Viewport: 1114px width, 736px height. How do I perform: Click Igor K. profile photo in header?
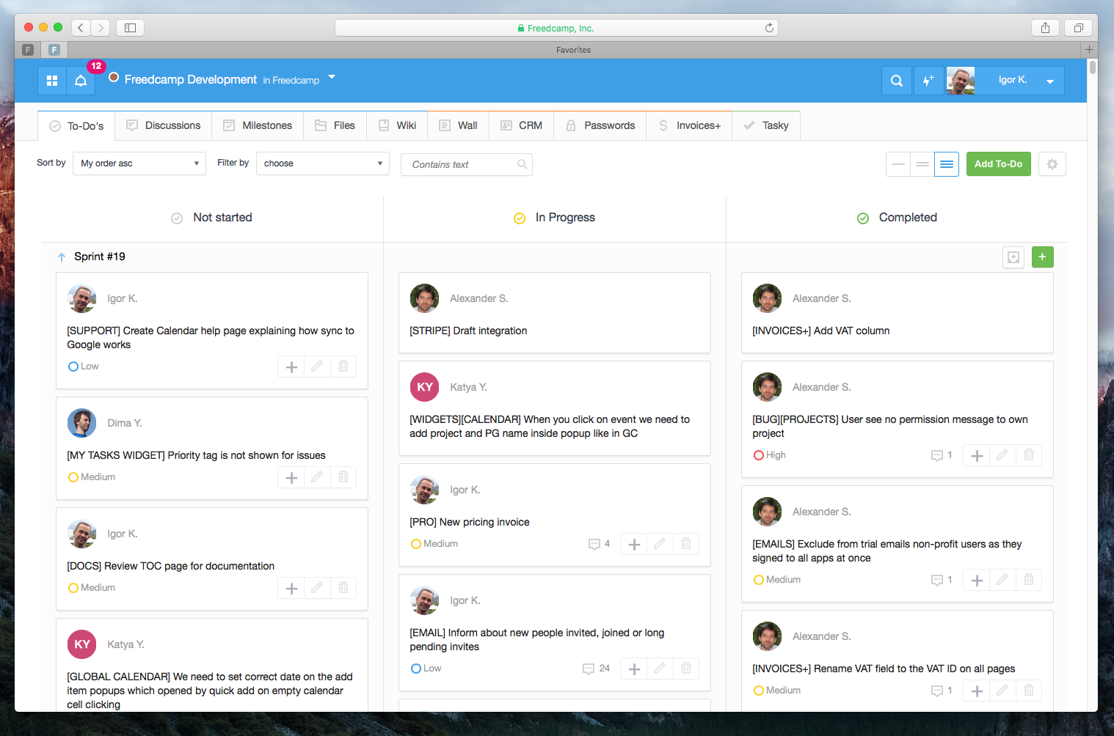(961, 81)
